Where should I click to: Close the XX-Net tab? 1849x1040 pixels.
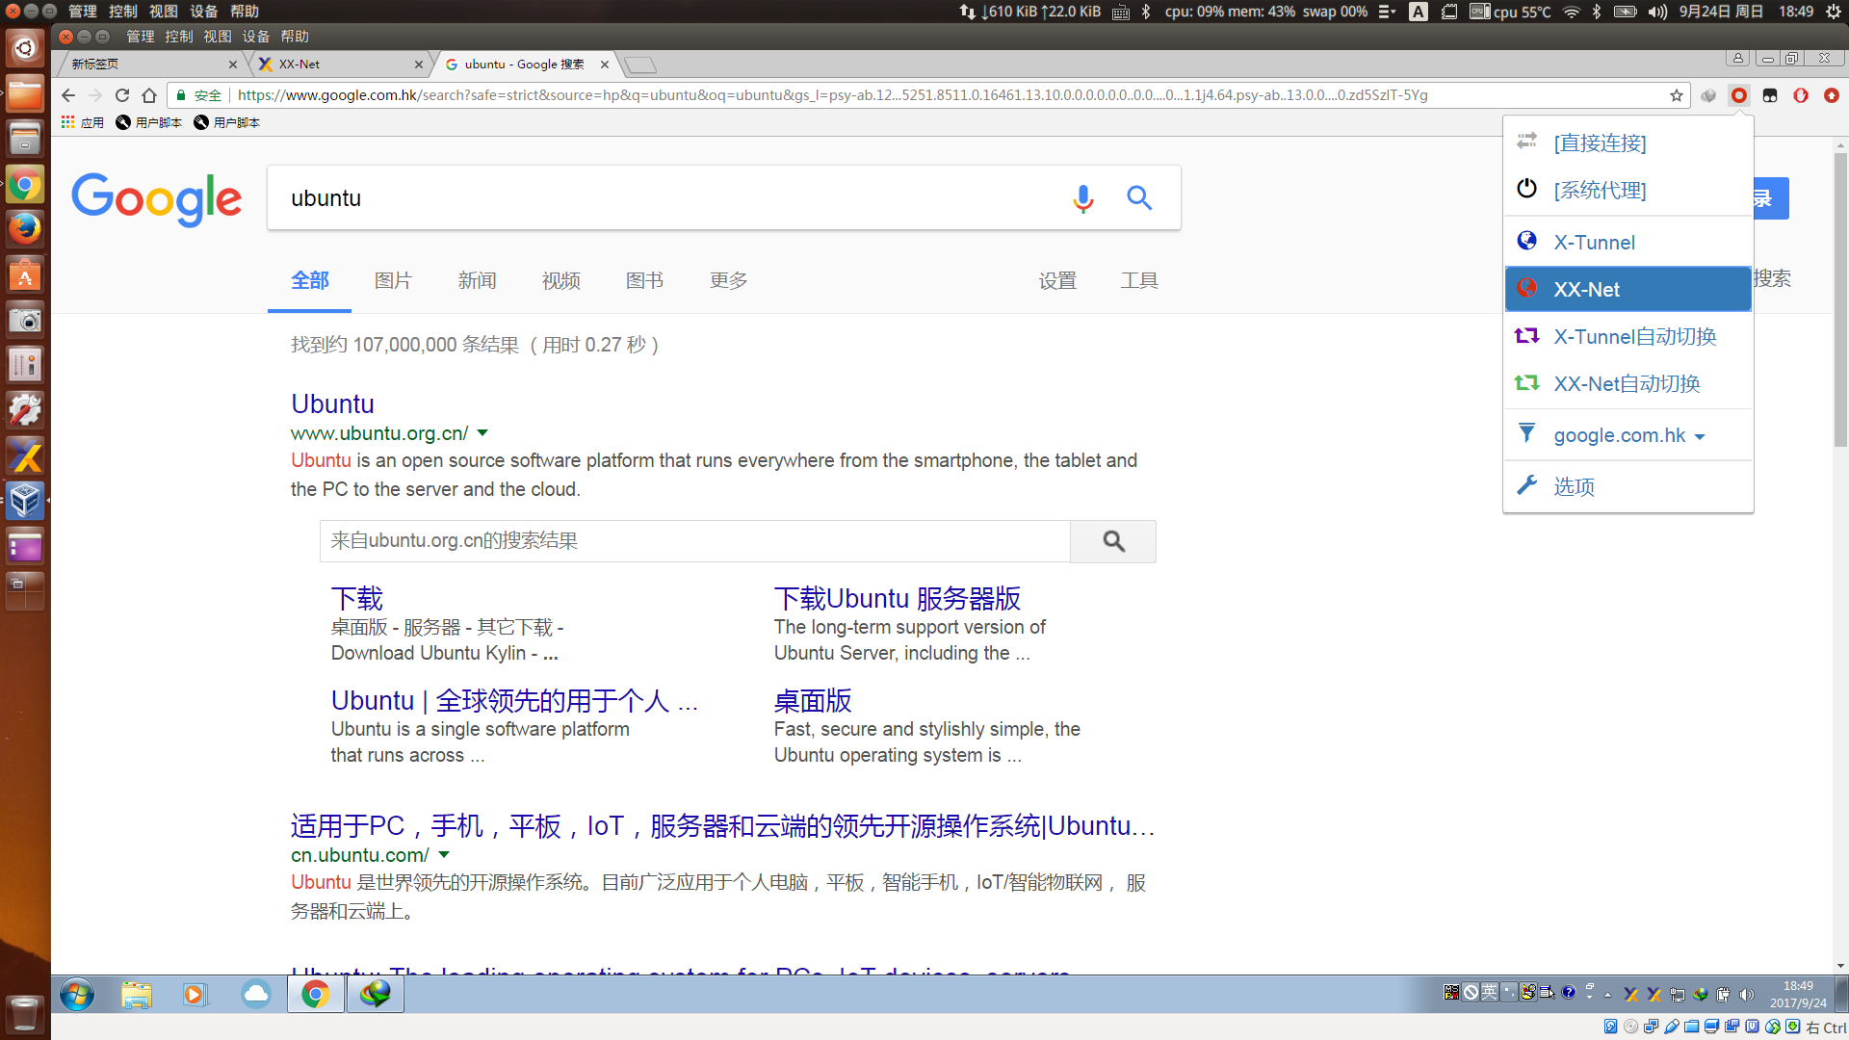418,65
